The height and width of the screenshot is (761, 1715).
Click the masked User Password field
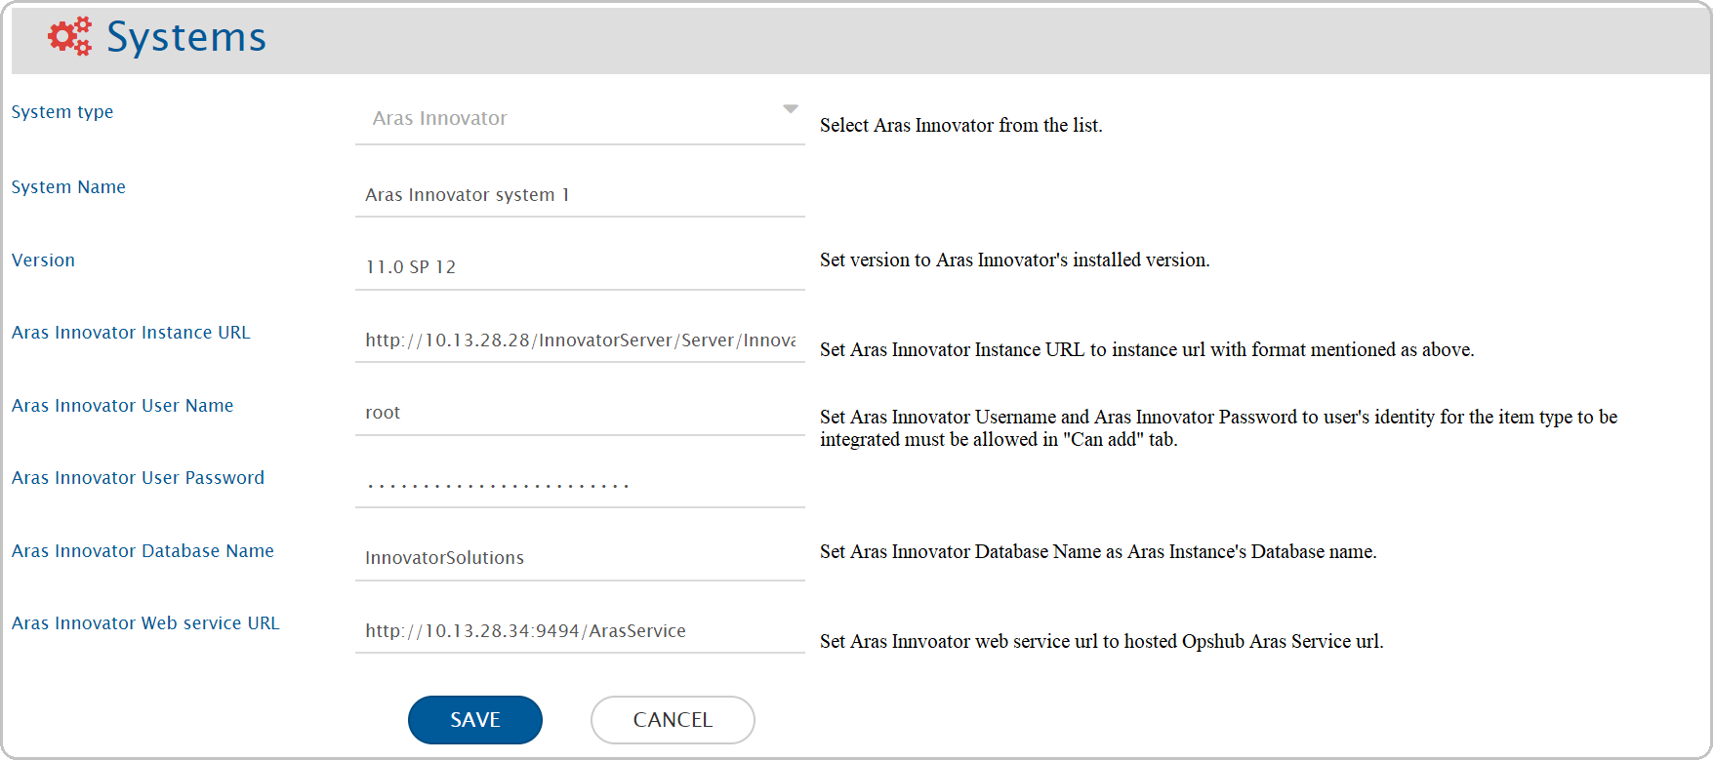coord(580,485)
